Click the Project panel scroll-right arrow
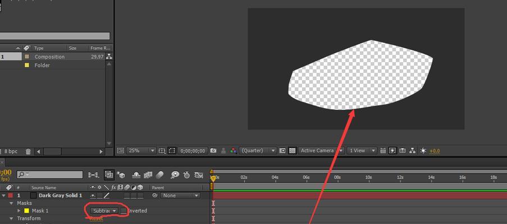The width and height of the screenshot is (507, 224). click(x=101, y=151)
